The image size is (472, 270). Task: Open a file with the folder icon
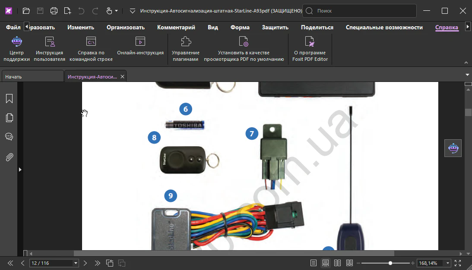click(26, 11)
